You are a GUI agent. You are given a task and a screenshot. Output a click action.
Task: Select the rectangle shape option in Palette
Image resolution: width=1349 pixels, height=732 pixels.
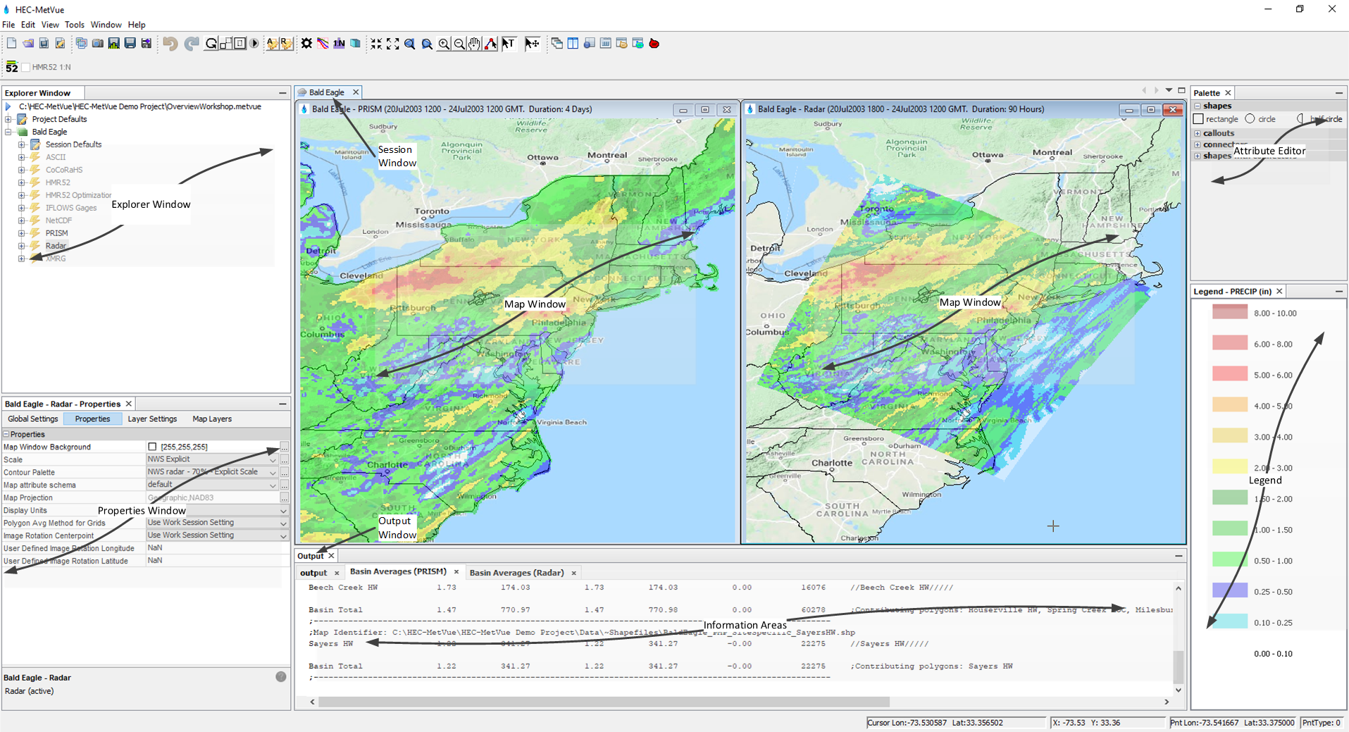coord(1198,119)
